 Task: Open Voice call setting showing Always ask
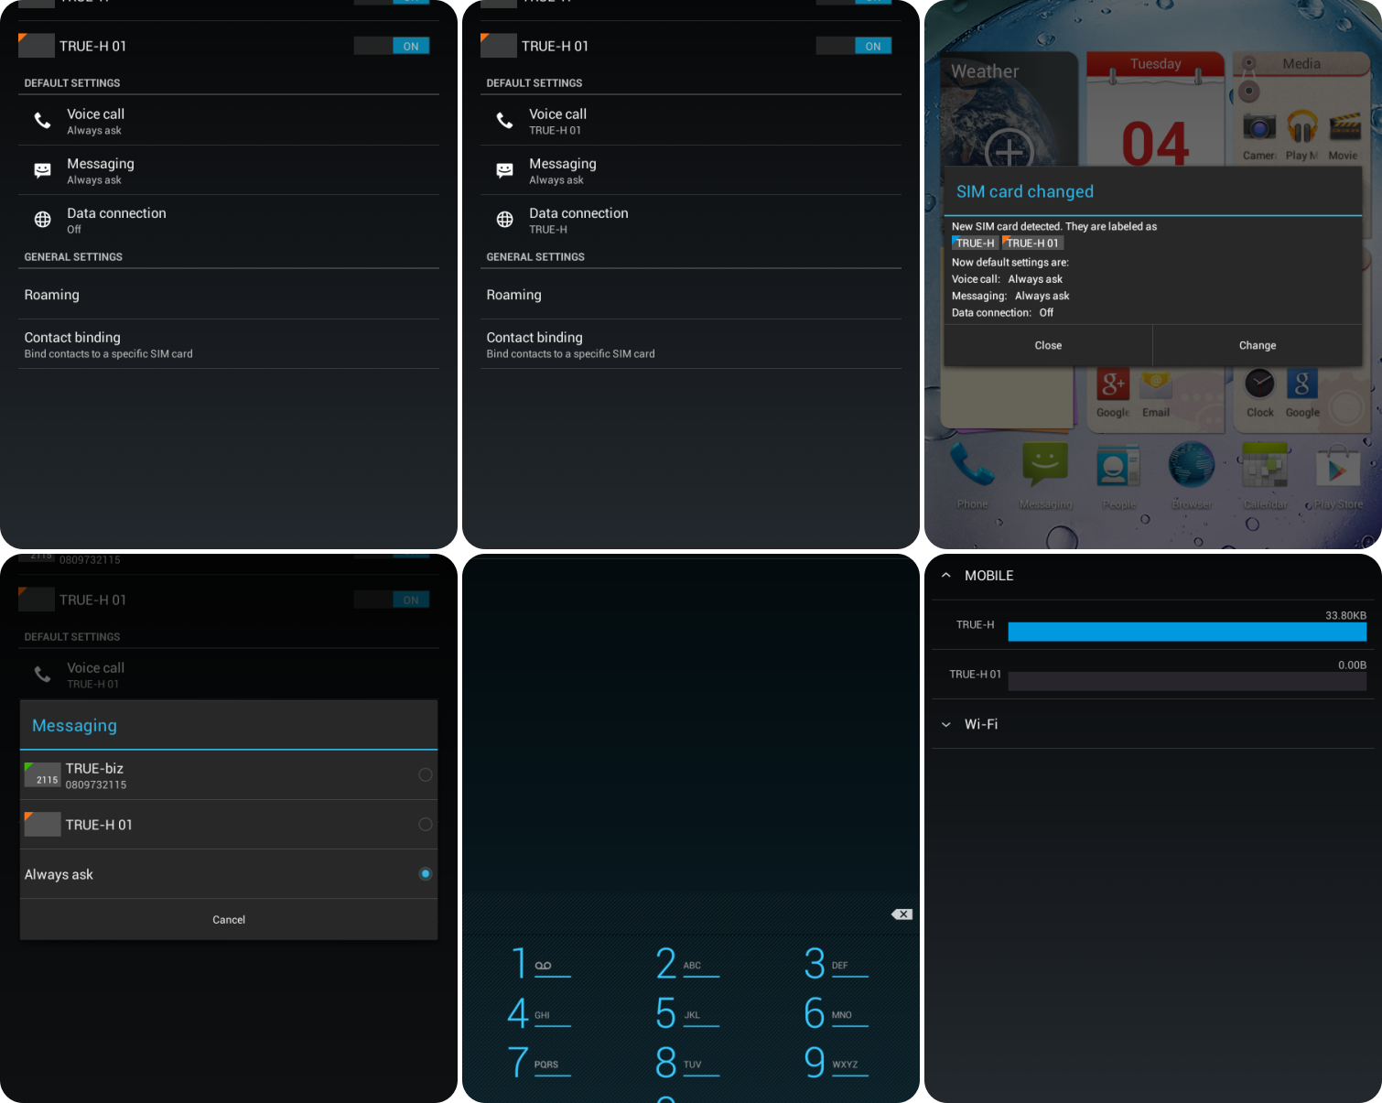pyautogui.click(x=229, y=121)
